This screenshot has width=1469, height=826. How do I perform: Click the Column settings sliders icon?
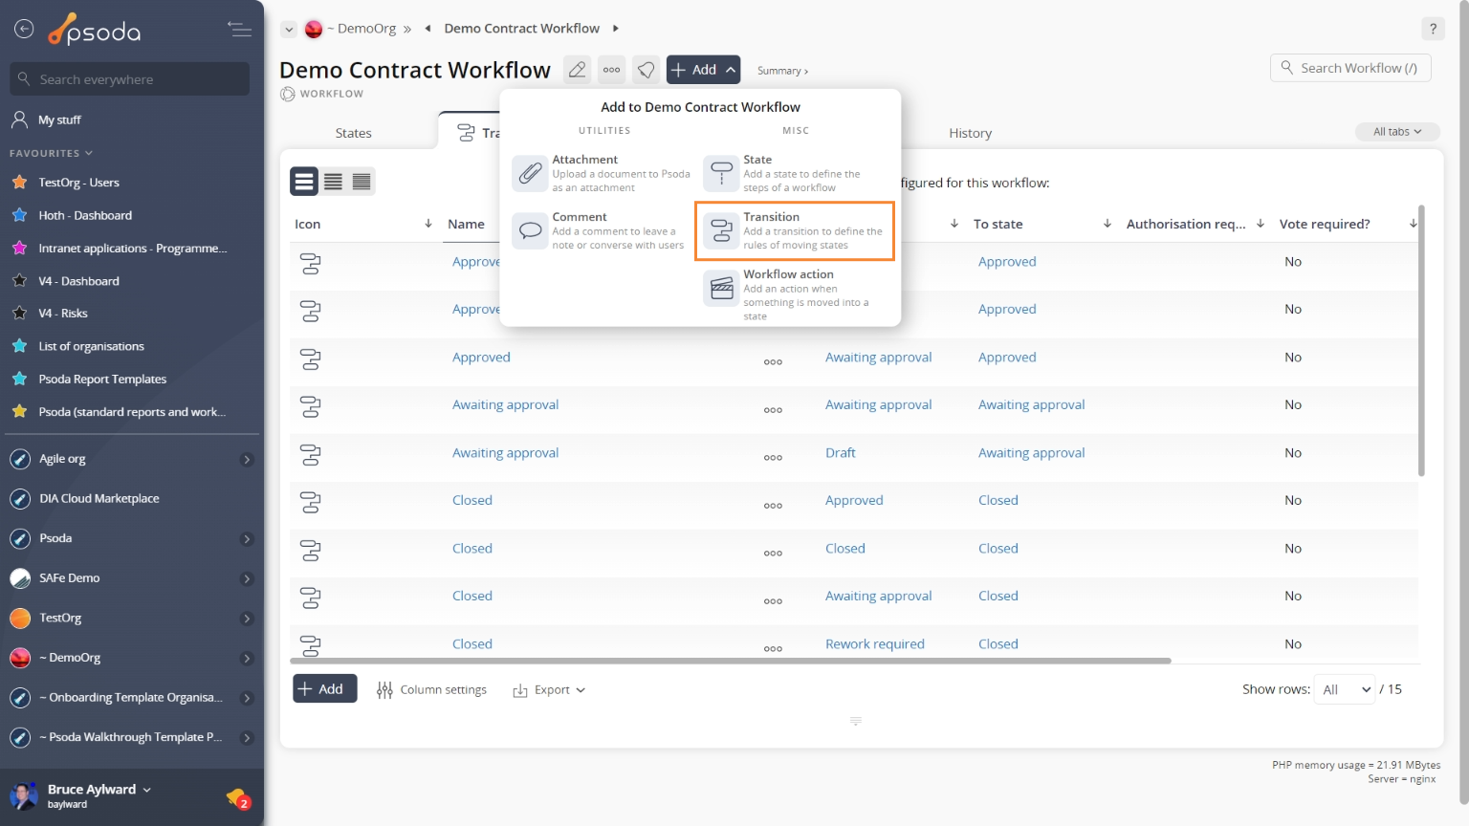click(x=384, y=690)
